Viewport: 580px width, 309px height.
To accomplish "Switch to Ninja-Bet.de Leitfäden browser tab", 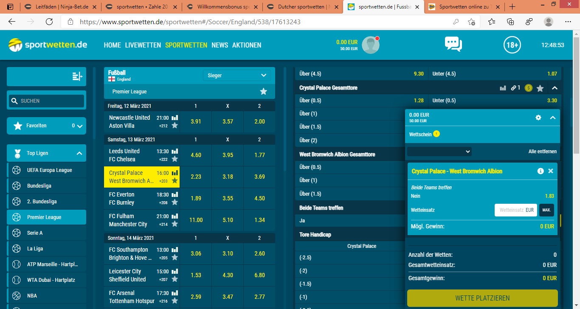I will coord(60,7).
